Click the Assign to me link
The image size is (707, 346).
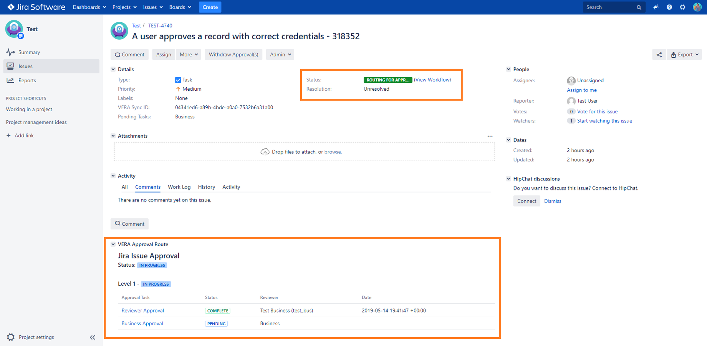tap(582, 90)
